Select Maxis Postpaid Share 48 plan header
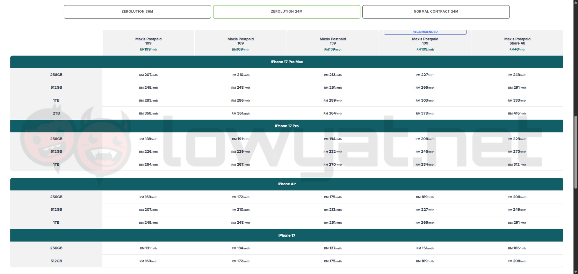Image resolution: width=578 pixels, height=274 pixels. click(517, 43)
